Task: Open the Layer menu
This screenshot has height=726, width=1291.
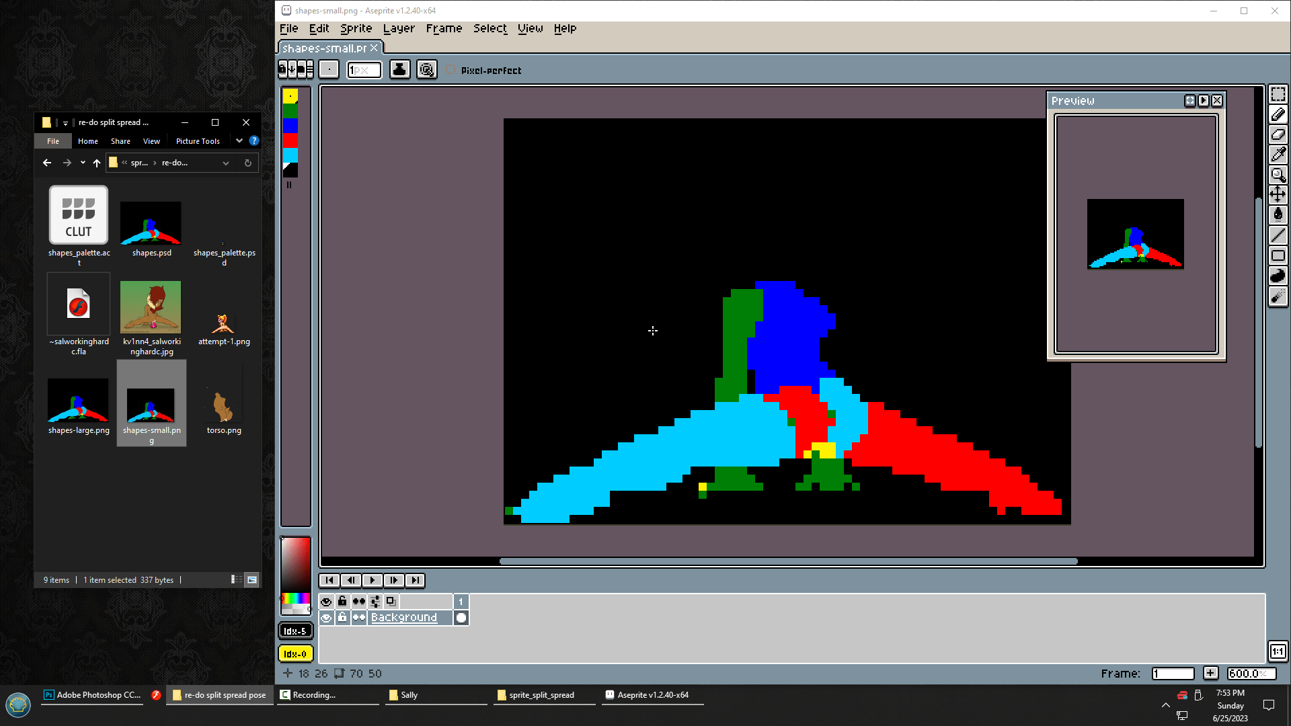Action: coord(399,28)
